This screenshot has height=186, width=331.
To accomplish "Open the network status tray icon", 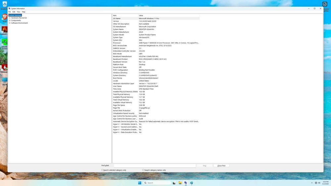I will pyautogui.click(x=316, y=183).
